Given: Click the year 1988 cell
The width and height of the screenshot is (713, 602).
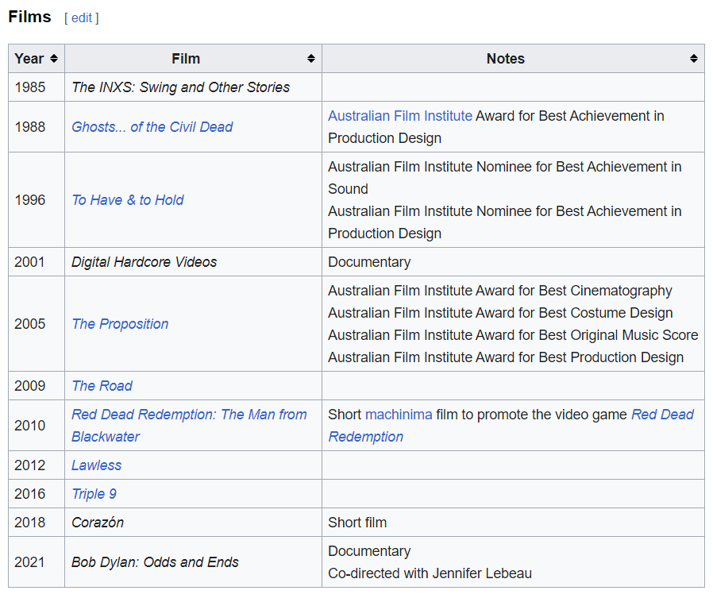Looking at the screenshot, I should (x=37, y=127).
